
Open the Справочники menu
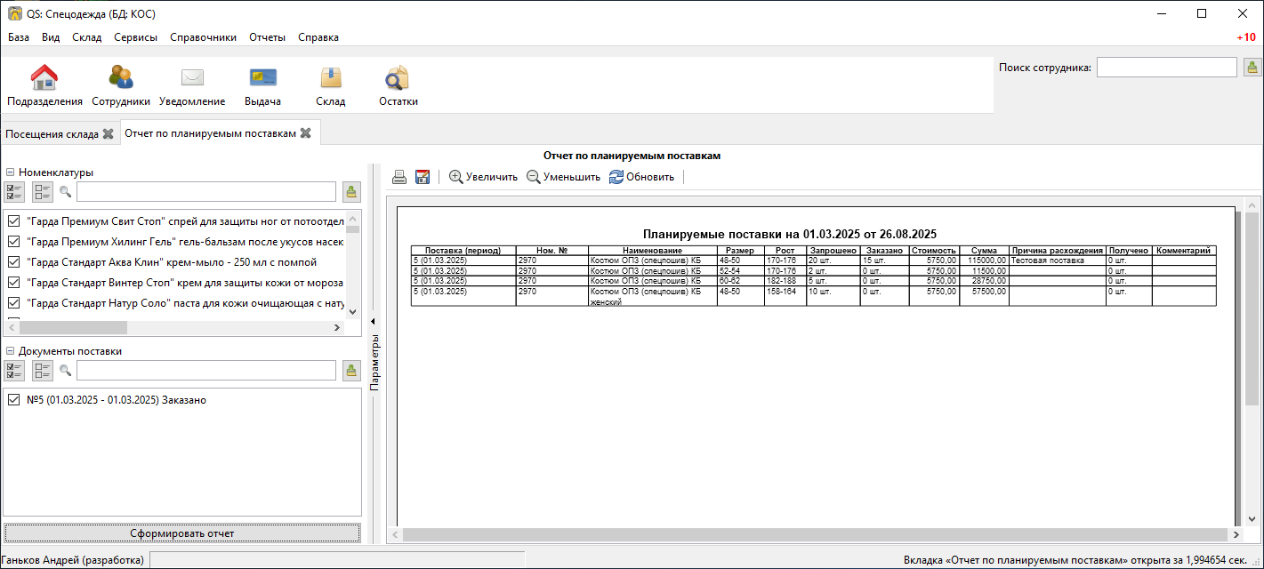(203, 37)
